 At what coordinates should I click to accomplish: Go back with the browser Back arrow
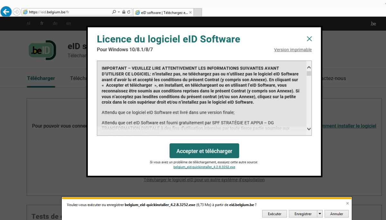6,12
